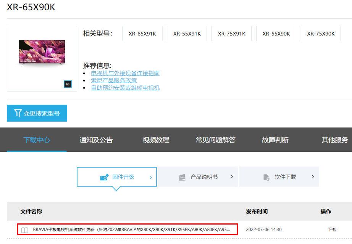Select related model XR-75X90K
The height and width of the screenshot is (244, 352).
[321, 34]
